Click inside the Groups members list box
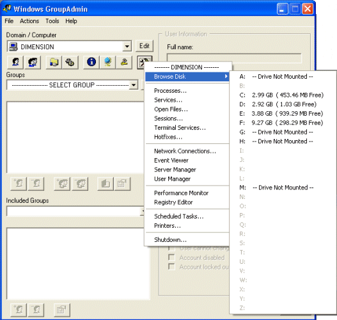 (x=75, y=137)
